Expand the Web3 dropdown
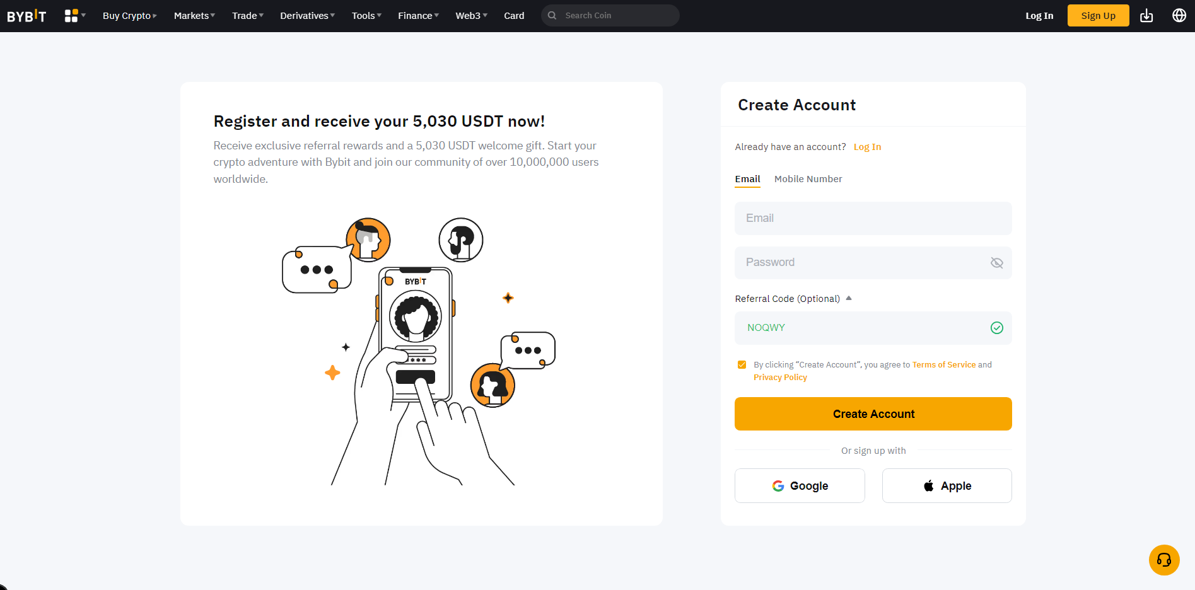The height and width of the screenshot is (590, 1195). pyautogui.click(x=471, y=16)
